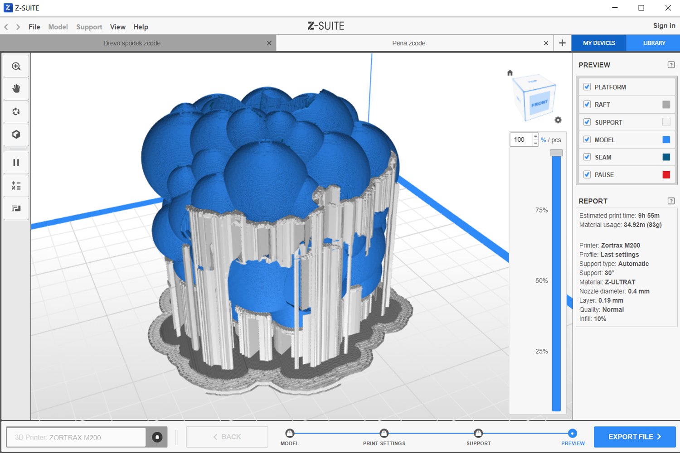Click the Preview step indicator
Viewport: 680px width, 453px height.
[x=573, y=433]
